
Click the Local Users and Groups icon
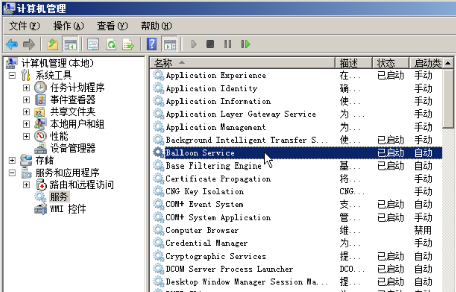(x=40, y=123)
